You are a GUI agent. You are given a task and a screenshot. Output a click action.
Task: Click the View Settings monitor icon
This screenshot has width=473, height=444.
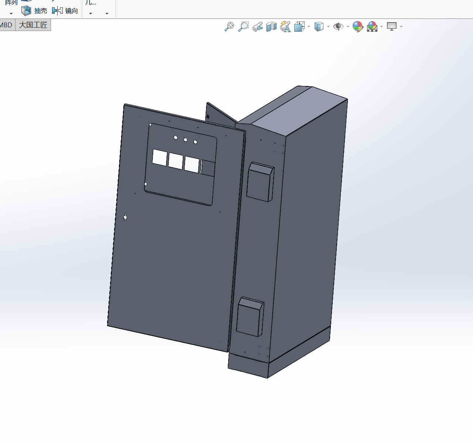pyautogui.click(x=392, y=27)
